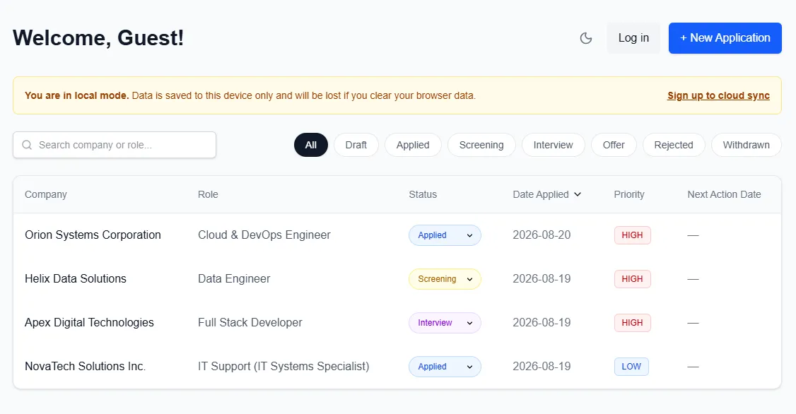The width and height of the screenshot is (796, 414).
Task: Click the Full Stack Developer role
Action: click(x=250, y=322)
